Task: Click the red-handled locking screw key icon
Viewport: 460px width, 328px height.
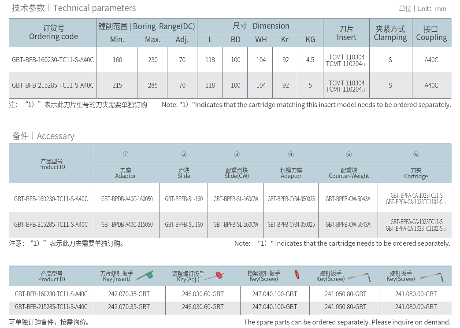Action: tap(290, 276)
